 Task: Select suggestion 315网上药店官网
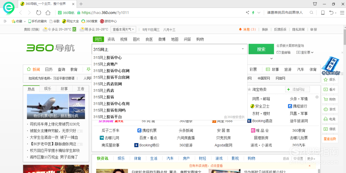[107, 84]
